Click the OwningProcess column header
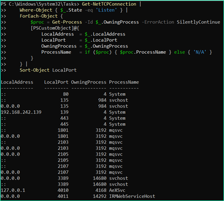This screenshot has height=201, width=224. coord(89,82)
